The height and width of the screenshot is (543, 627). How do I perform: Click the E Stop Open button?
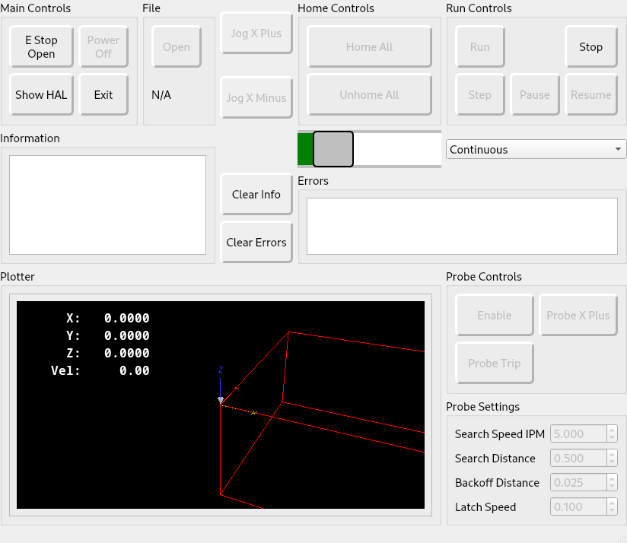pos(41,47)
